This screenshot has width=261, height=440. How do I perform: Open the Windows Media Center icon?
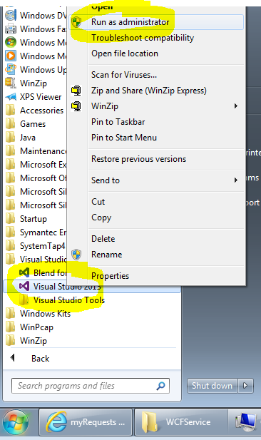(11, 42)
